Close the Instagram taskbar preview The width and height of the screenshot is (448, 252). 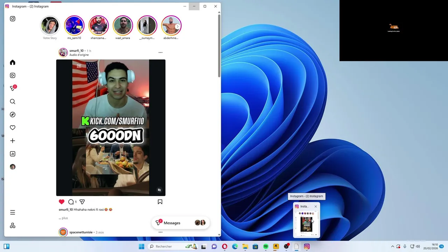(315, 206)
